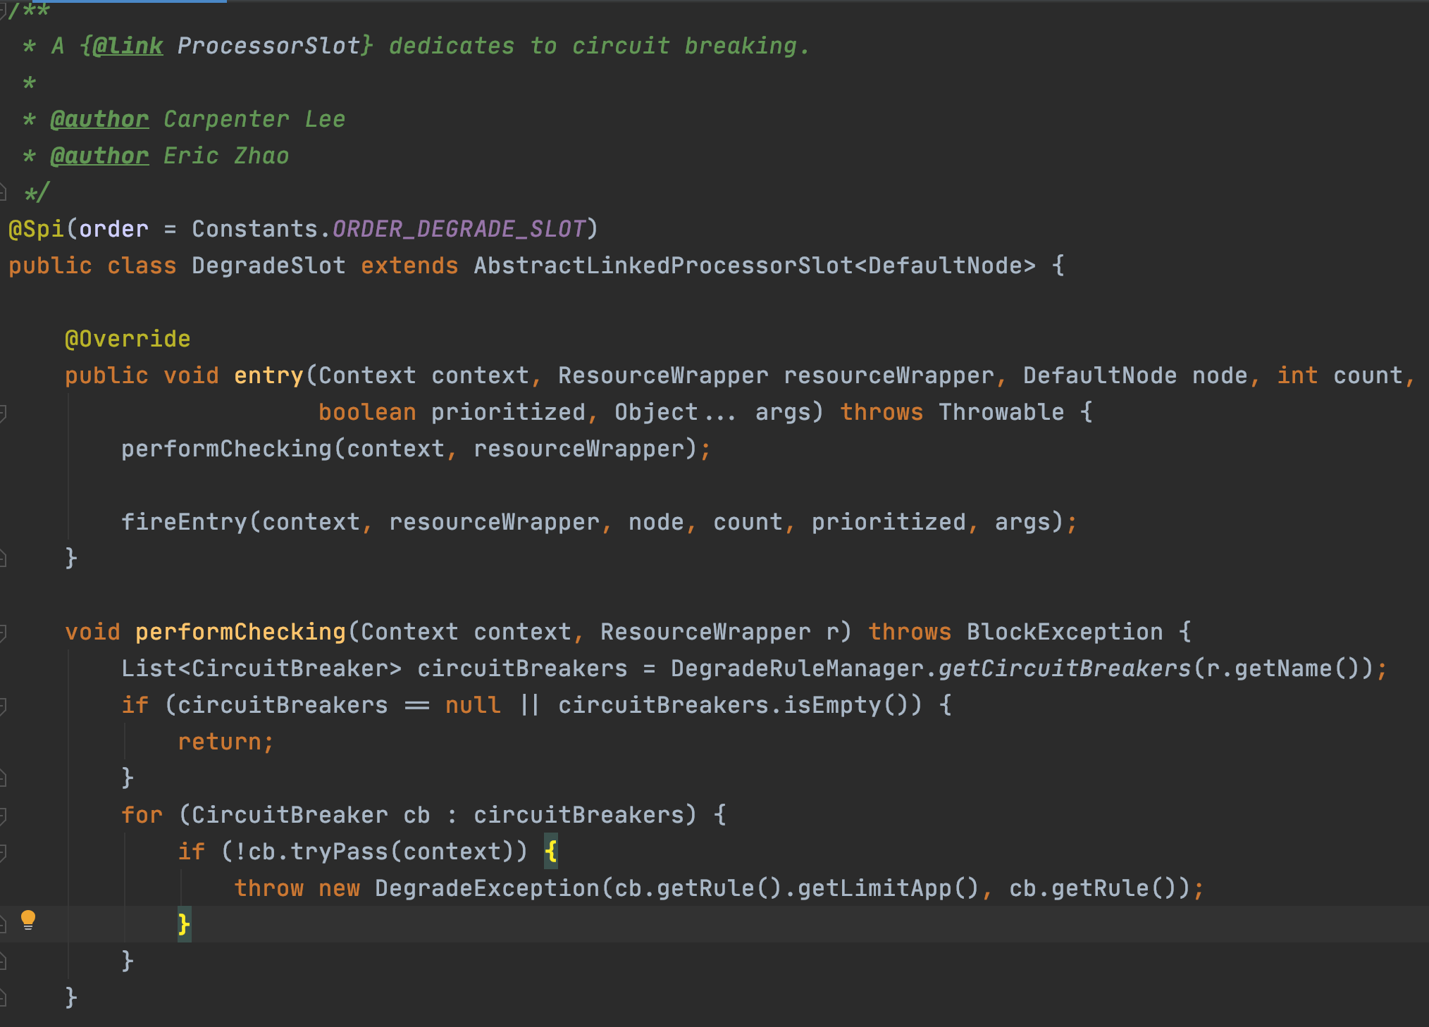
Task: Click the ORDER_DEGRADE_SLOT constant
Action: pyautogui.click(x=459, y=230)
